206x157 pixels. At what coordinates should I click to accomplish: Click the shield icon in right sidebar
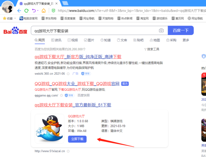tap(204, 56)
